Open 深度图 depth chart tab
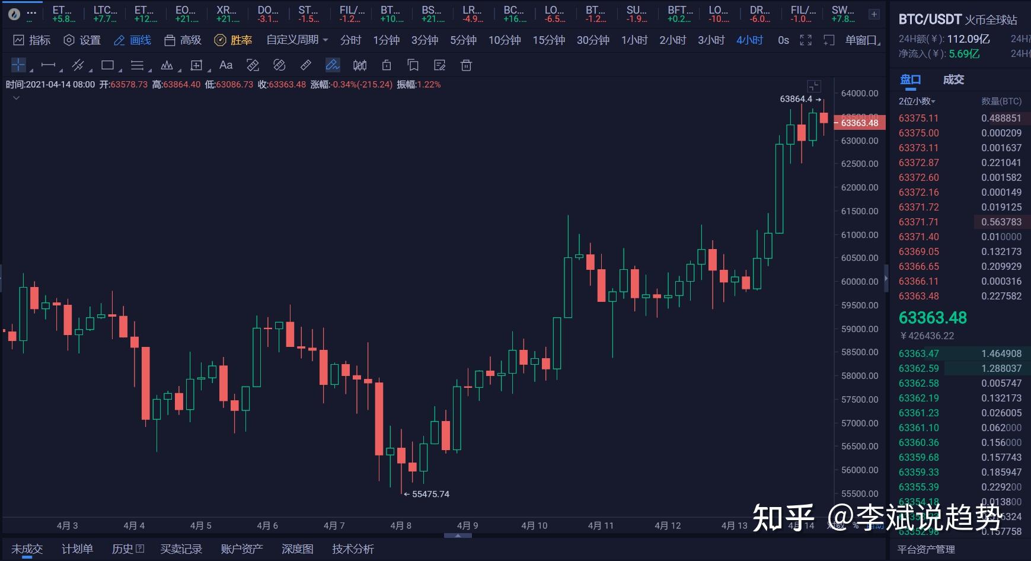Screen dimensions: 1031x561 point(297,549)
